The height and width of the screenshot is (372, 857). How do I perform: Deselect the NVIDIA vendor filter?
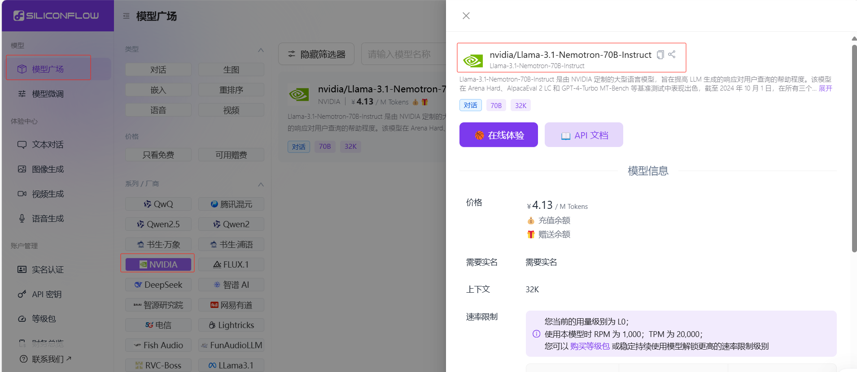tap(158, 264)
